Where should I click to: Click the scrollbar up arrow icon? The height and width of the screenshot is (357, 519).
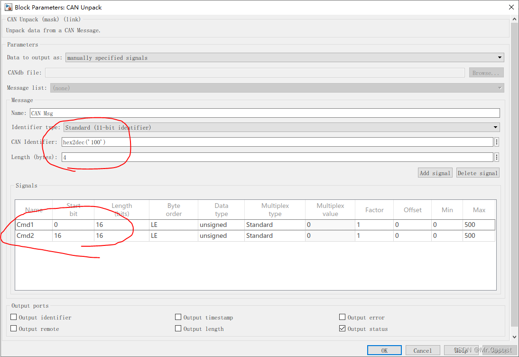(514, 18)
